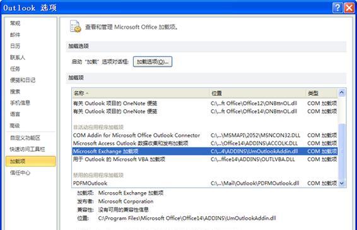The height and width of the screenshot is (230, 357).
Task: Select the 搜索 category
Action: 15,92
